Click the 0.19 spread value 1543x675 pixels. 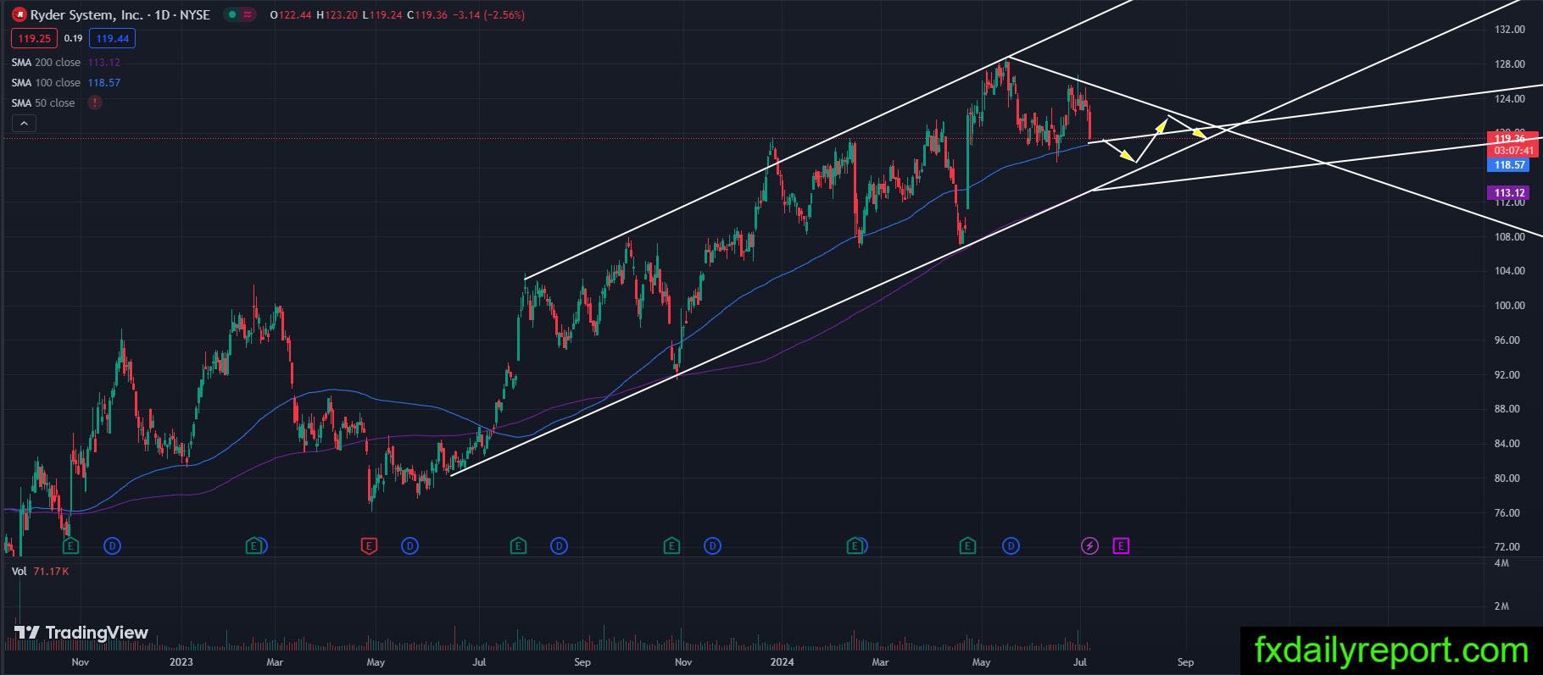pyautogui.click(x=74, y=38)
